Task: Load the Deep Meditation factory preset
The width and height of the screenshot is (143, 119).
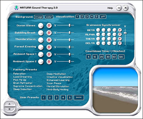Action: point(56,74)
